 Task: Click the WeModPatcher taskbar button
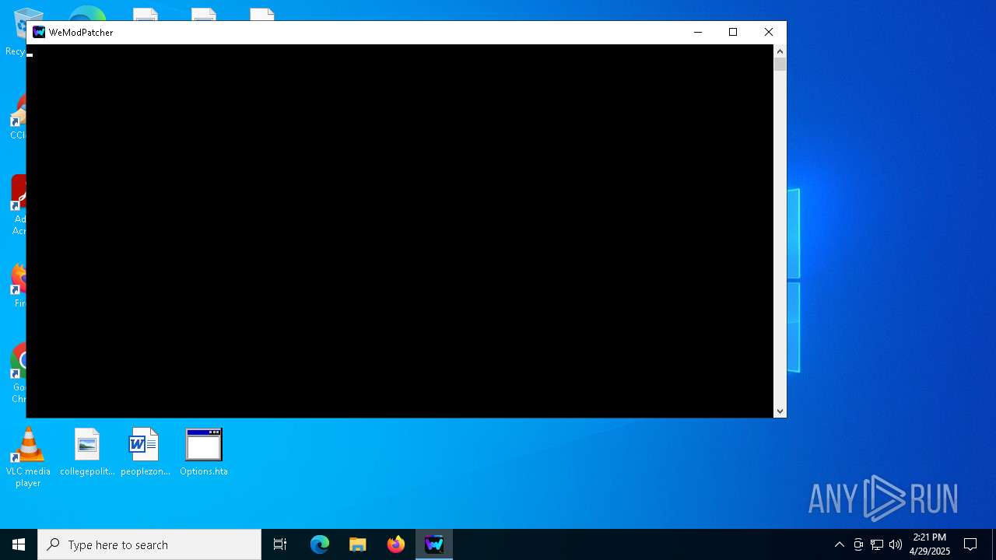434,544
